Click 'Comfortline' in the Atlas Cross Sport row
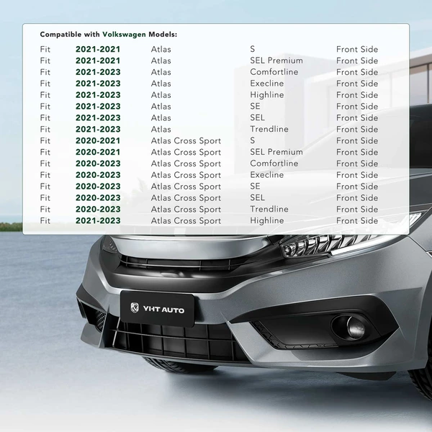 click(x=274, y=163)
